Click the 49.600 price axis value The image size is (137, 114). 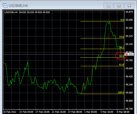click(129, 69)
